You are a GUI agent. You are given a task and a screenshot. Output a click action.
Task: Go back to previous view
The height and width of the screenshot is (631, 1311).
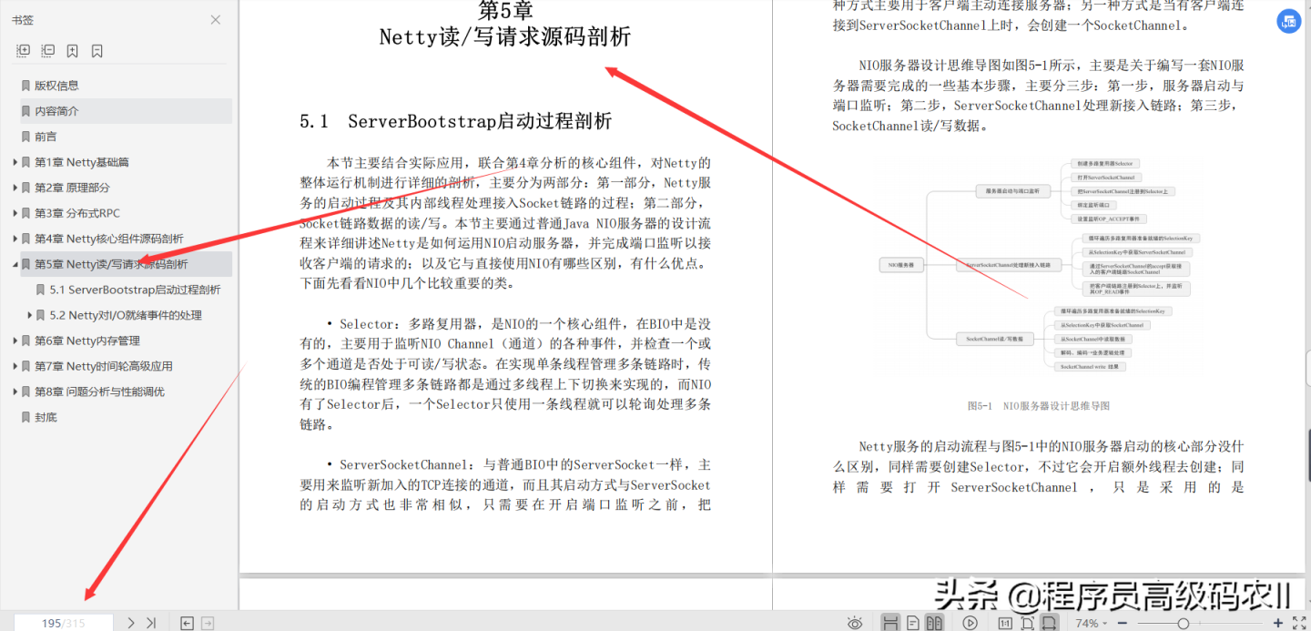click(187, 623)
